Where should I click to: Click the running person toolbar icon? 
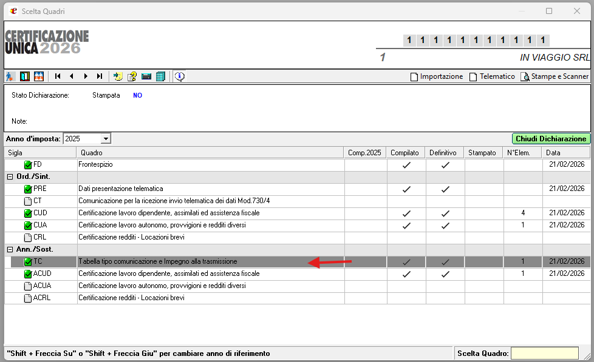tap(10, 76)
